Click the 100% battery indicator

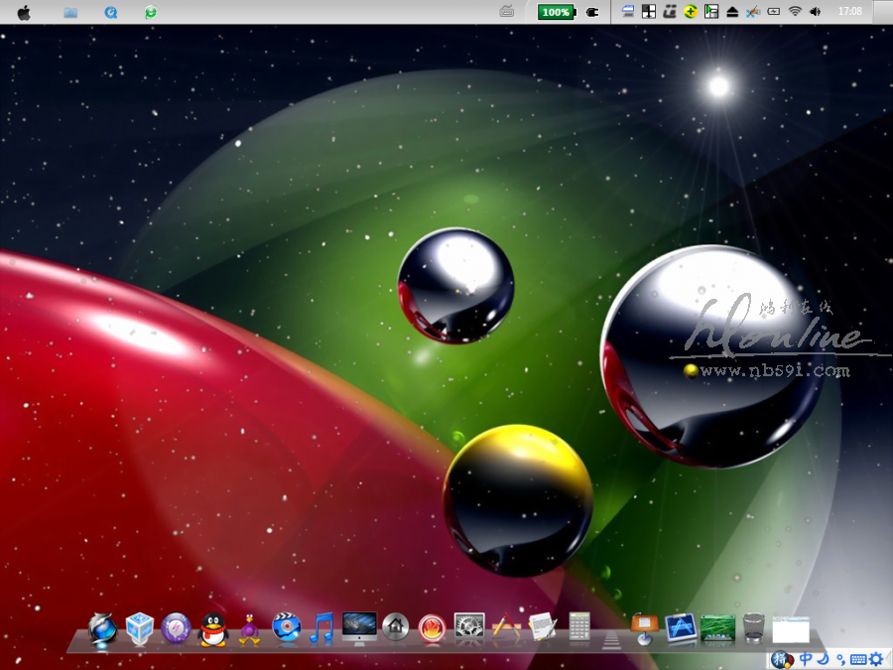(556, 12)
